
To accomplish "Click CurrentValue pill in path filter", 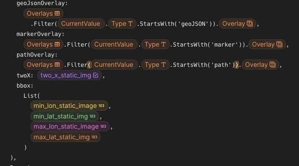I will (114, 65).
